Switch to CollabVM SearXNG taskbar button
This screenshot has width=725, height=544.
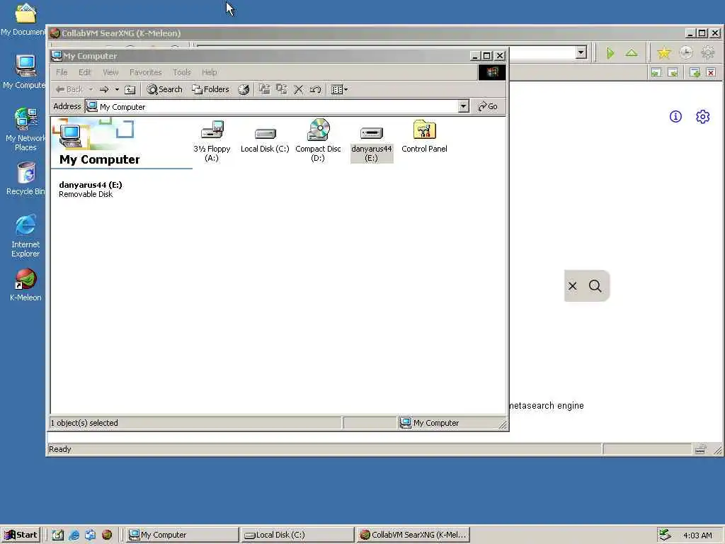tap(413, 535)
